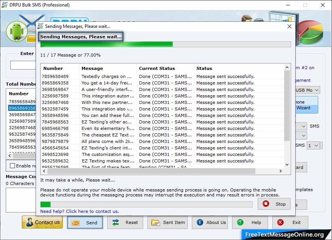Click the Sent Item folder icon

(x=155, y=222)
